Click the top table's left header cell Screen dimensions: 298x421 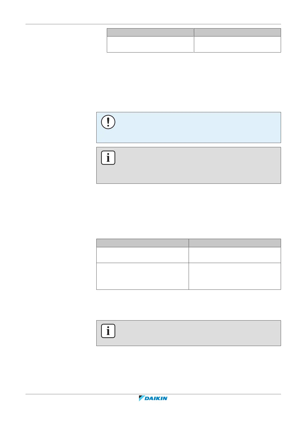pyautogui.click(x=150, y=32)
